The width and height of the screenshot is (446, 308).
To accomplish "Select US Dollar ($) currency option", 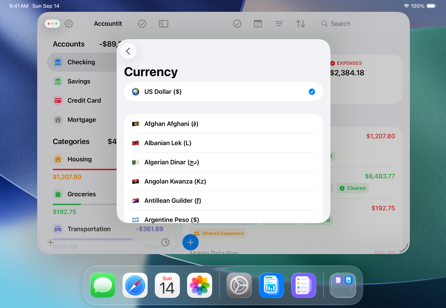I will (223, 92).
